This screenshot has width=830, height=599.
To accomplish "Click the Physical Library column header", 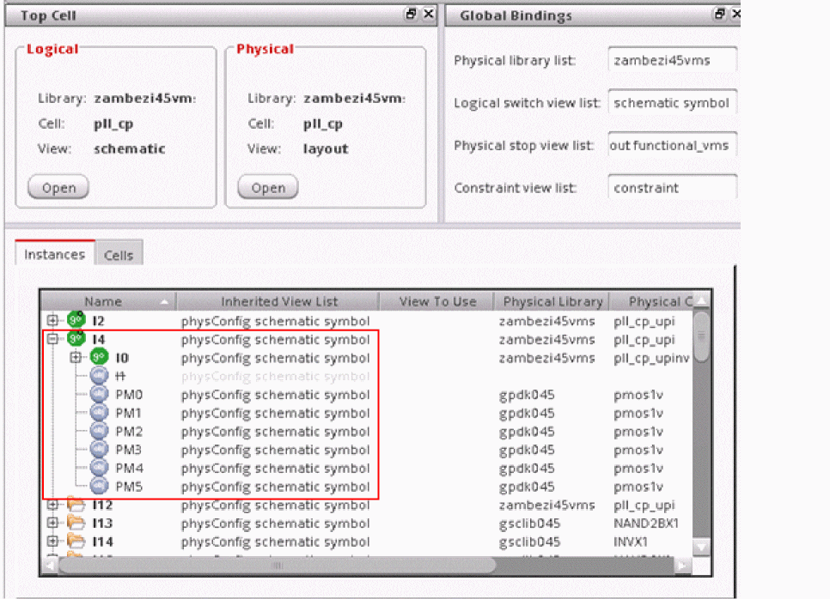I will pos(552,301).
